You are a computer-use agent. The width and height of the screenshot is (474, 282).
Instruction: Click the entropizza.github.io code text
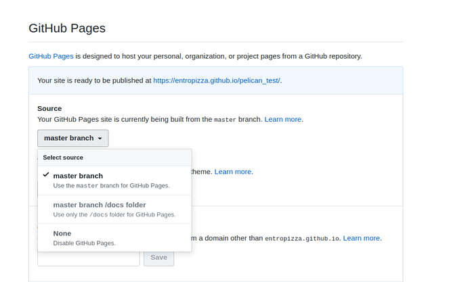pyautogui.click(x=302, y=238)
